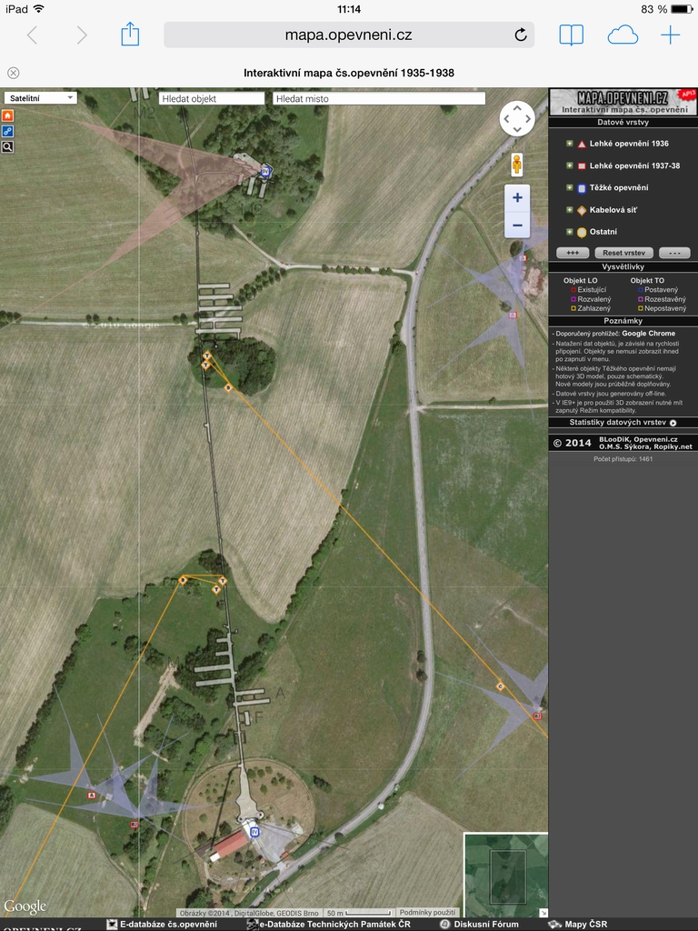
Task: Zoom in with the plus button
Action: (517, 197)
